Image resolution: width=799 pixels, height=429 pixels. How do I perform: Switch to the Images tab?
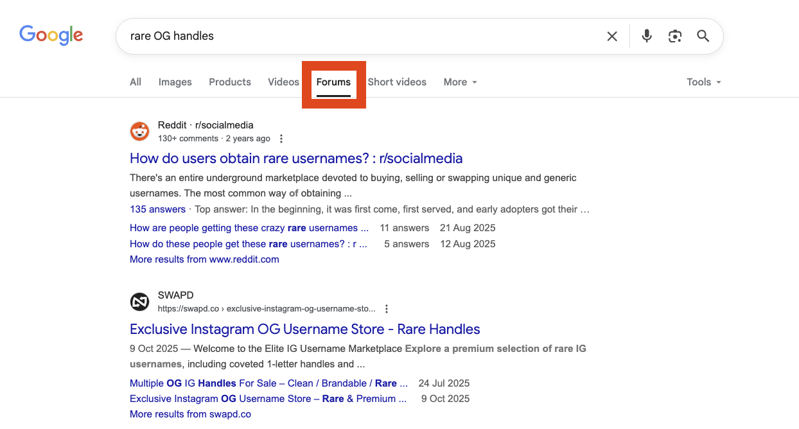pos(175,82)
